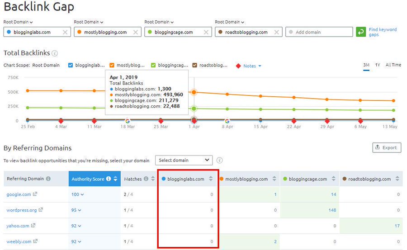407x250 pixels.
Task: Open google.com external link icon
Action: click(x=35, y=194)
